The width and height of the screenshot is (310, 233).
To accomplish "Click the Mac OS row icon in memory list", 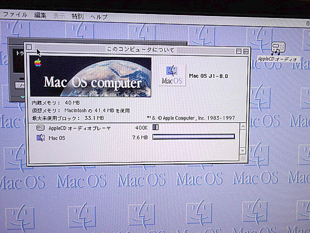I will [41, 138].
